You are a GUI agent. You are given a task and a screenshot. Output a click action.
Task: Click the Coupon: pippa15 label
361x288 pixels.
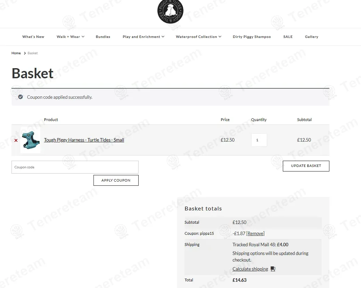199,233
